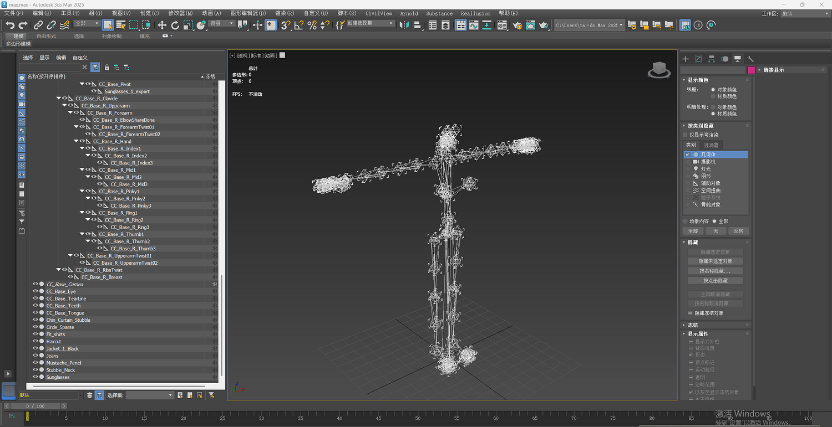Open the 全部 selection filter dropdown
The width and height of the screenshot is (832, 427).
(x=87, y=24)
